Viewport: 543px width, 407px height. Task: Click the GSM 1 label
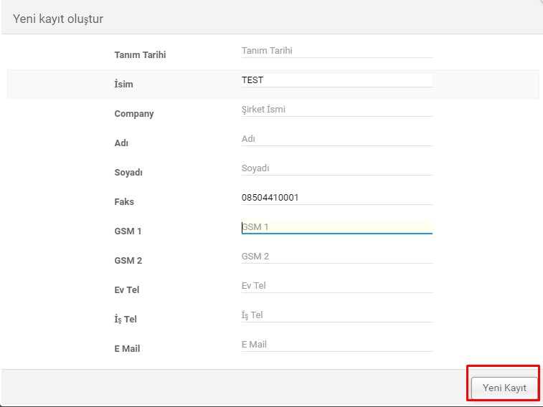[x=128, y=231]
